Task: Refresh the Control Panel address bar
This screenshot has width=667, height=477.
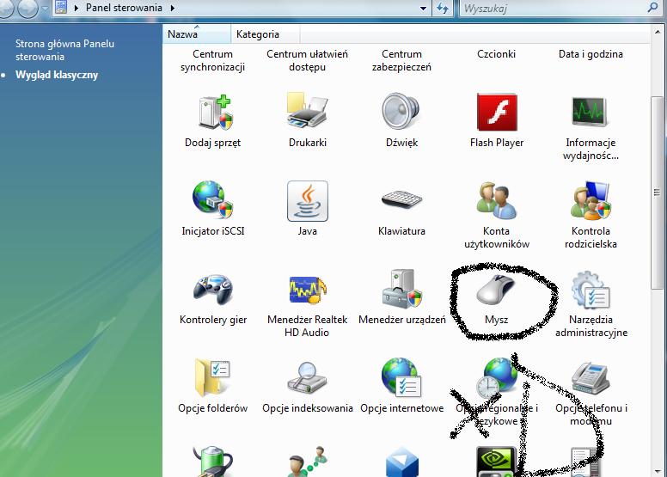Action: (443, 8)
